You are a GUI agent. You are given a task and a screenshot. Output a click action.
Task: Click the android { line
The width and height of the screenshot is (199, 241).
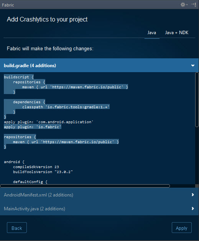click(14, 162)
